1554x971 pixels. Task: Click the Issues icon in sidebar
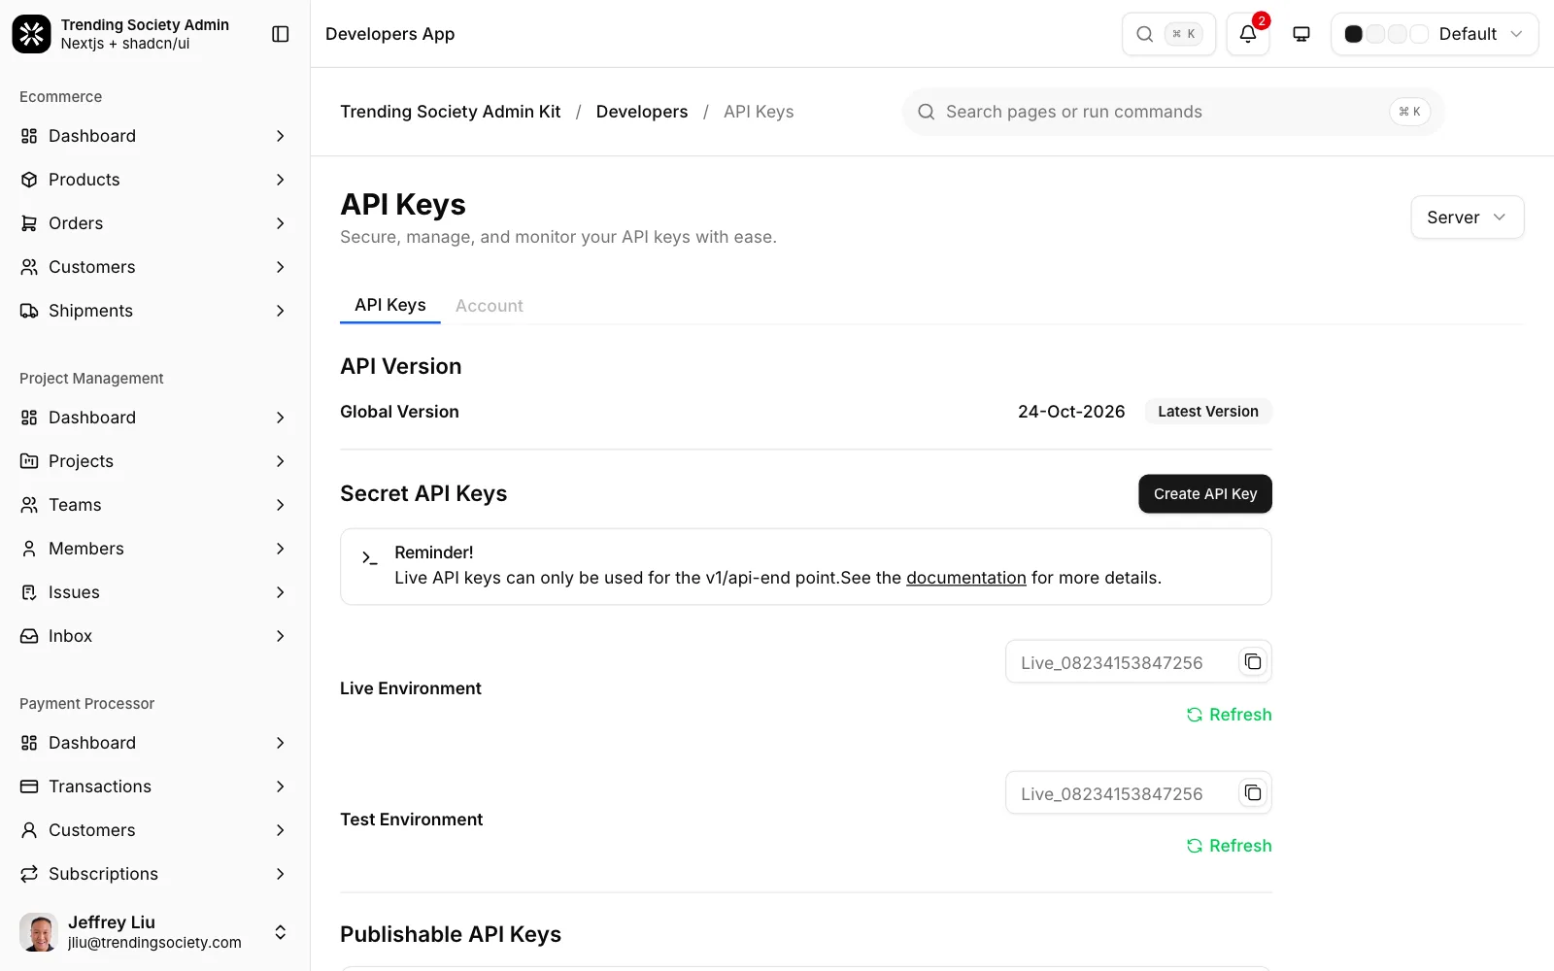click(29, 592)
